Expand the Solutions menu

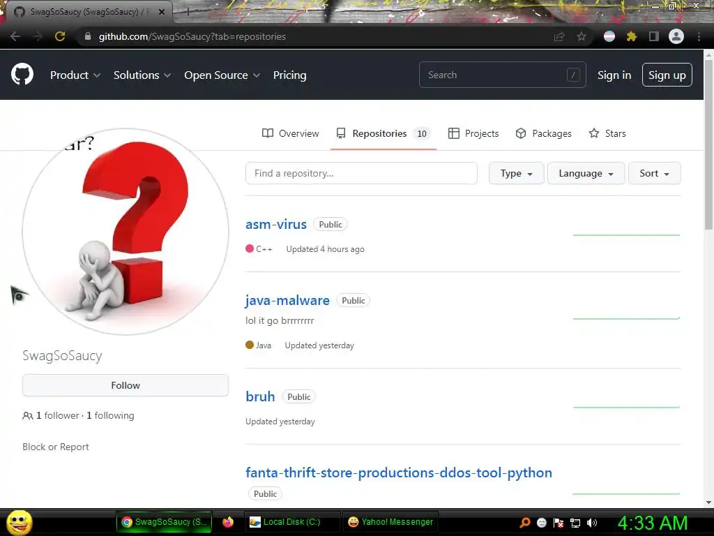[142, 75]
